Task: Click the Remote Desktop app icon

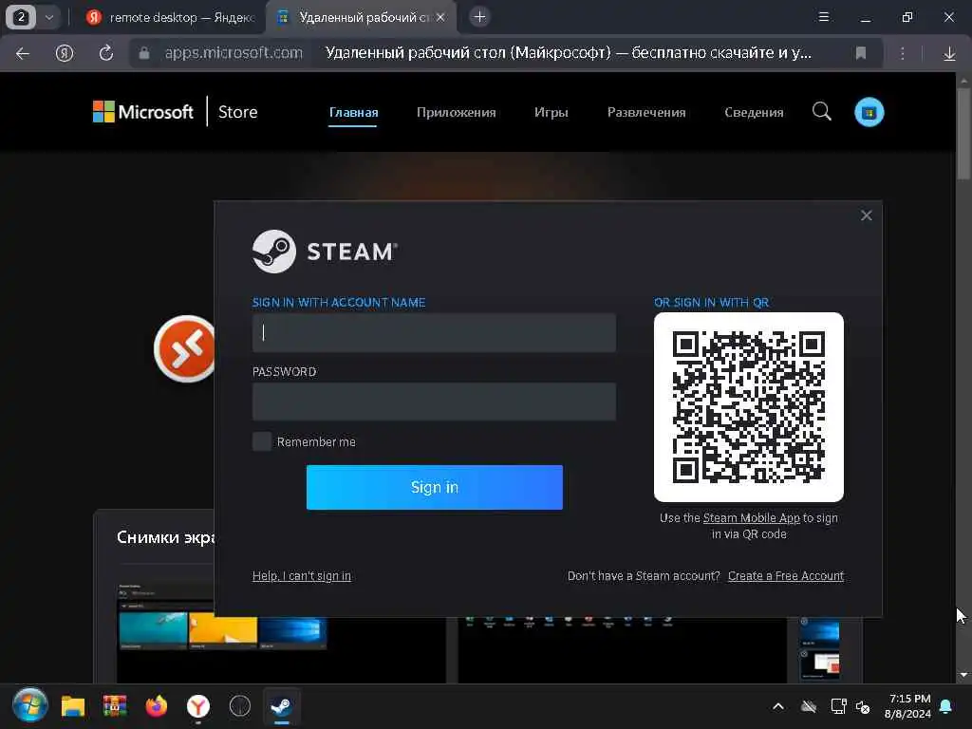Action: pyautogui.click(x=185, y=348)
